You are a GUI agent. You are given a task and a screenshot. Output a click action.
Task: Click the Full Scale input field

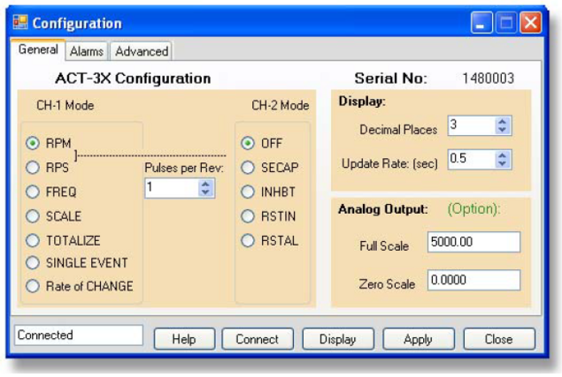pyautogui.click(x=473, y=243)
